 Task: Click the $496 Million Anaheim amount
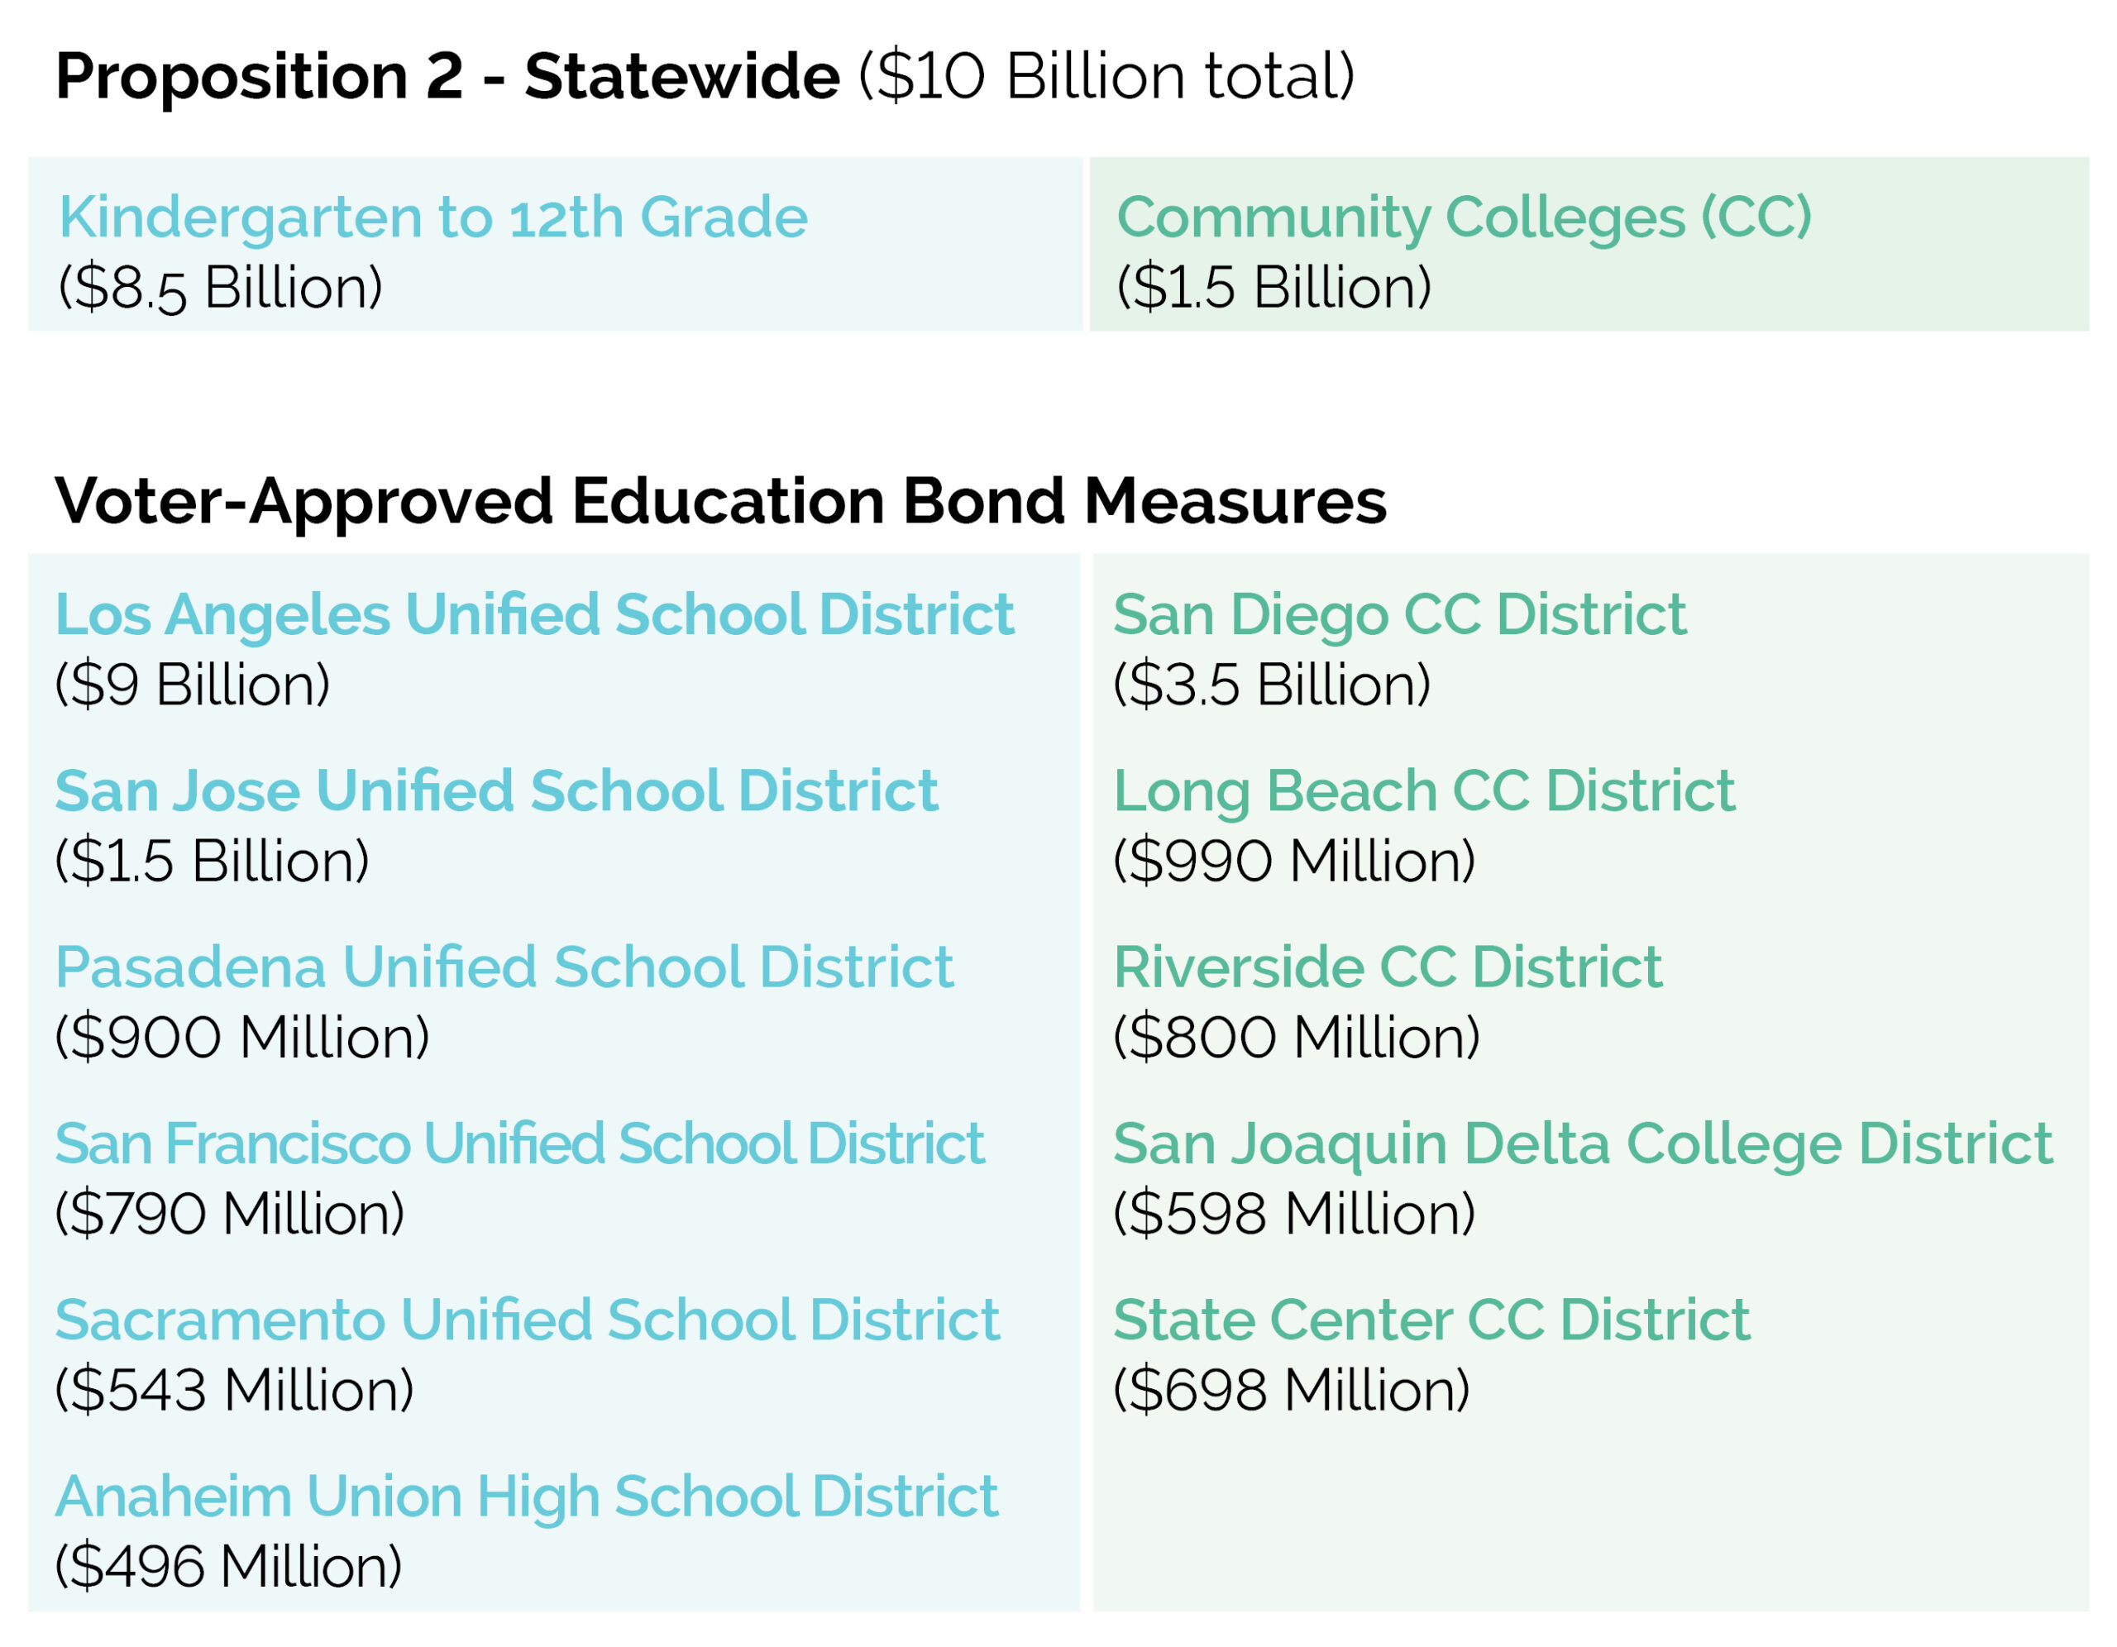(x=229, y=1568)
